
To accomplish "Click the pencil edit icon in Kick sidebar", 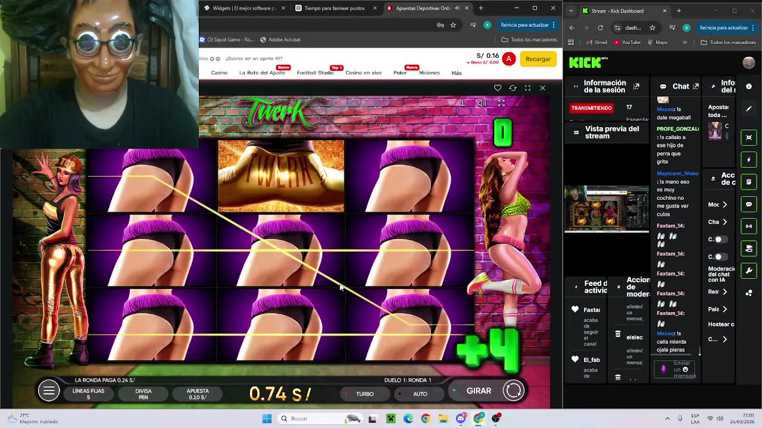I will tap(749, 109).
